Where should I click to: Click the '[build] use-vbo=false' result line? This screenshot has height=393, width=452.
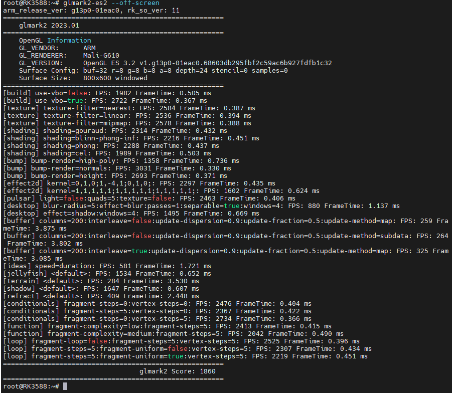coord(107,93)
